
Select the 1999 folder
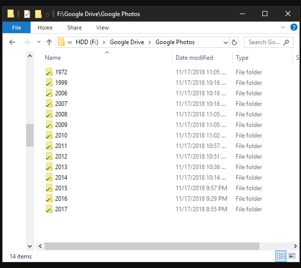[61, 83]
